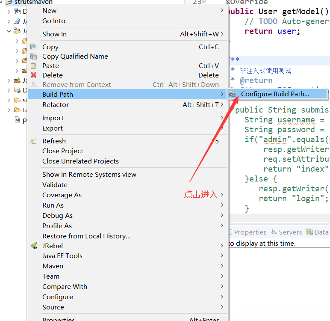The image size is (330, 321).
Task: Click the Copy Qualified Name icon
Action: pos(34,56)
